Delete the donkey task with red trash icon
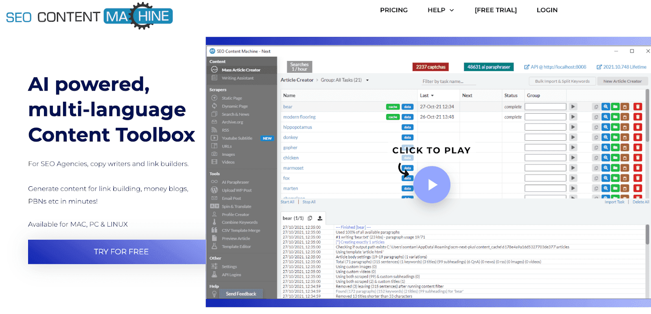 tap(638, 137)
